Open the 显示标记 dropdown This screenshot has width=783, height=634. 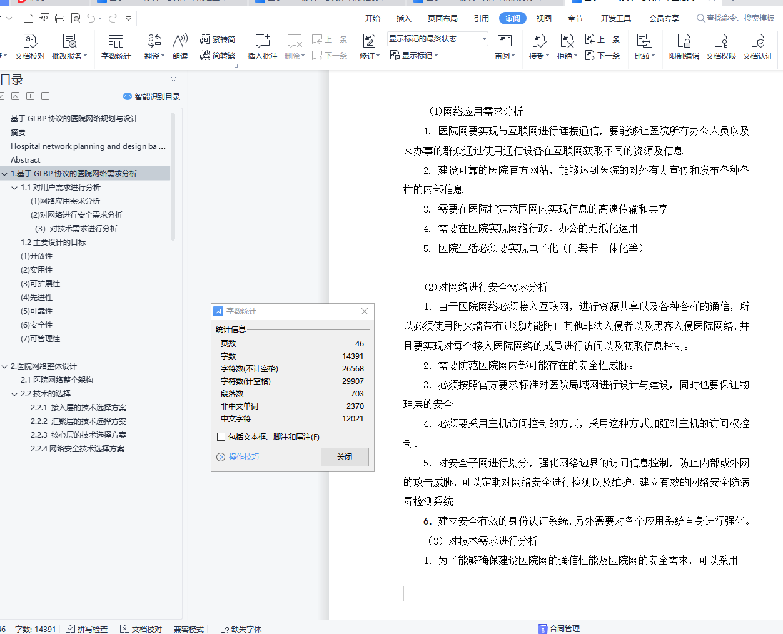(x=414, y=55)
